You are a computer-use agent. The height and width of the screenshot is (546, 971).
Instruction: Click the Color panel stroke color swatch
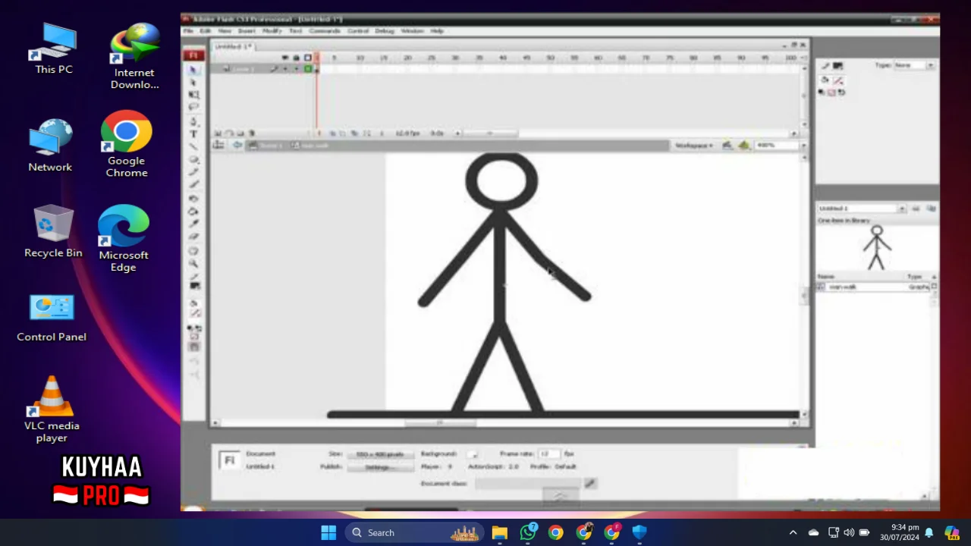[838, 66]
